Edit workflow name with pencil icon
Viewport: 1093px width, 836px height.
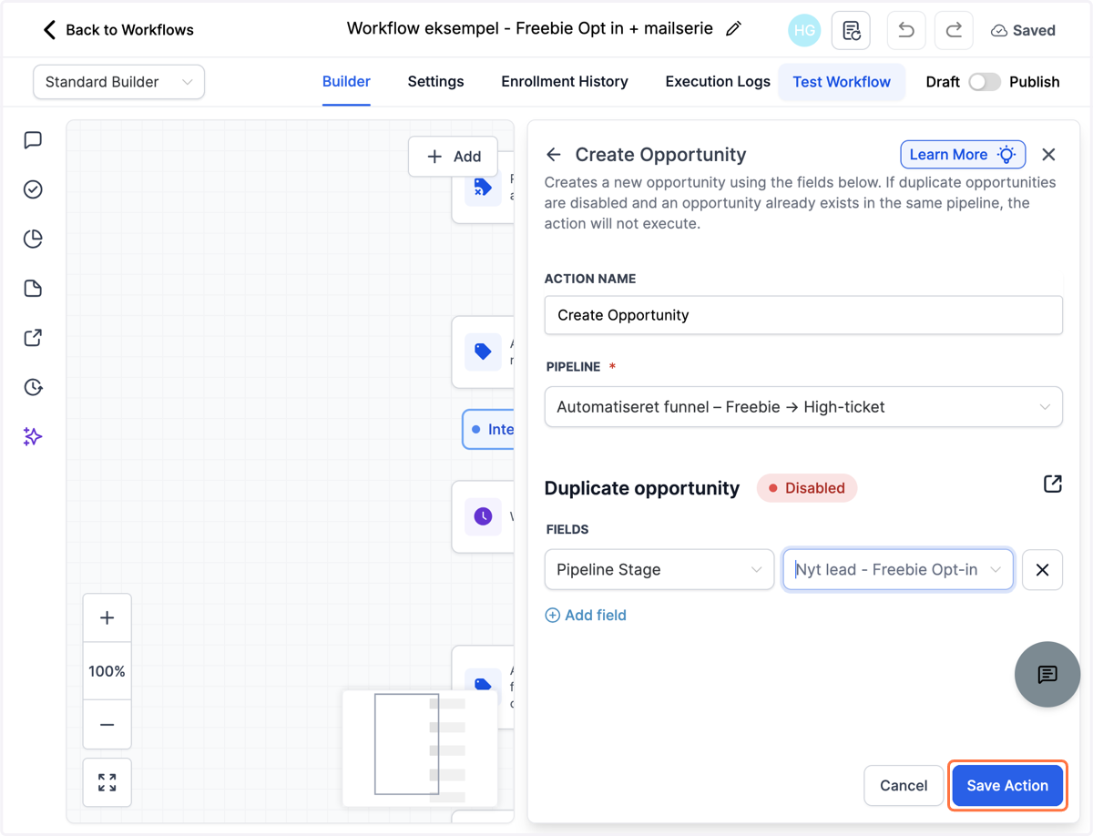coord(733,29)
